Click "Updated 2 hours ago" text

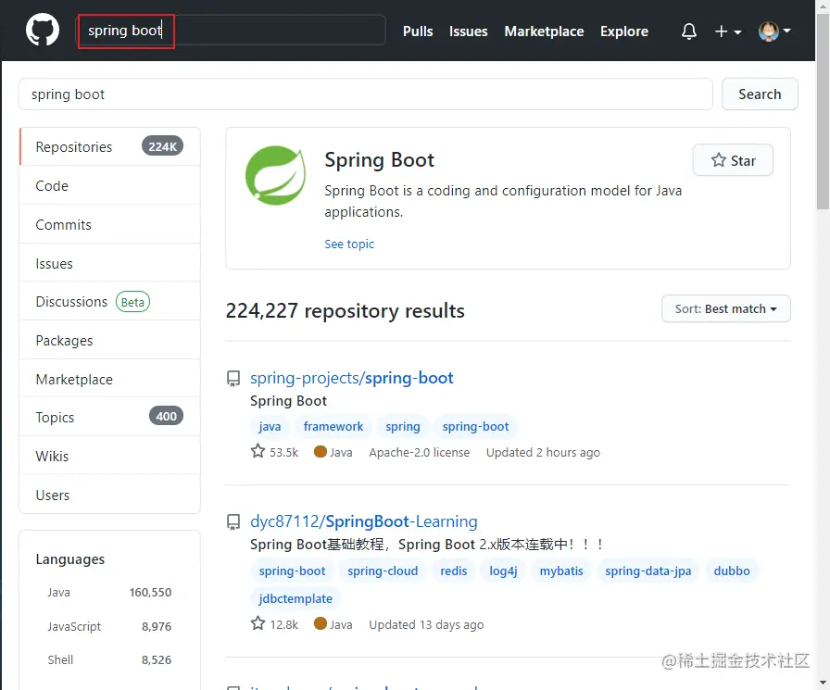point(543,452)
